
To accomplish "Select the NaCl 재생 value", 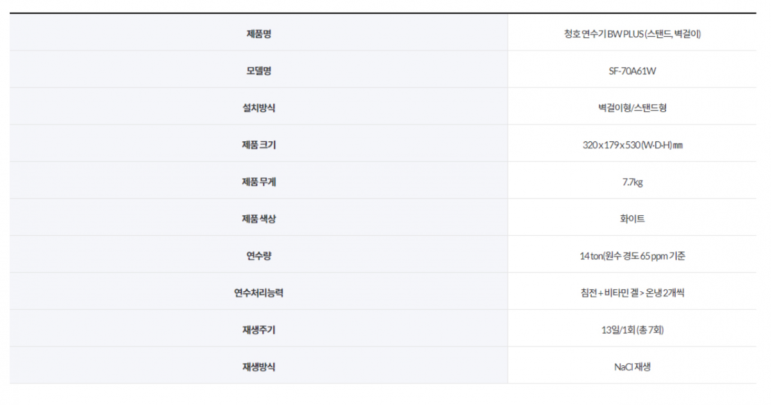I will (632, 368).
